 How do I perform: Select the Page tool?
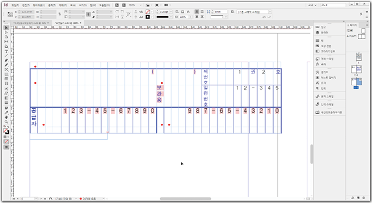pyautogui.click(x=7, y=37)
